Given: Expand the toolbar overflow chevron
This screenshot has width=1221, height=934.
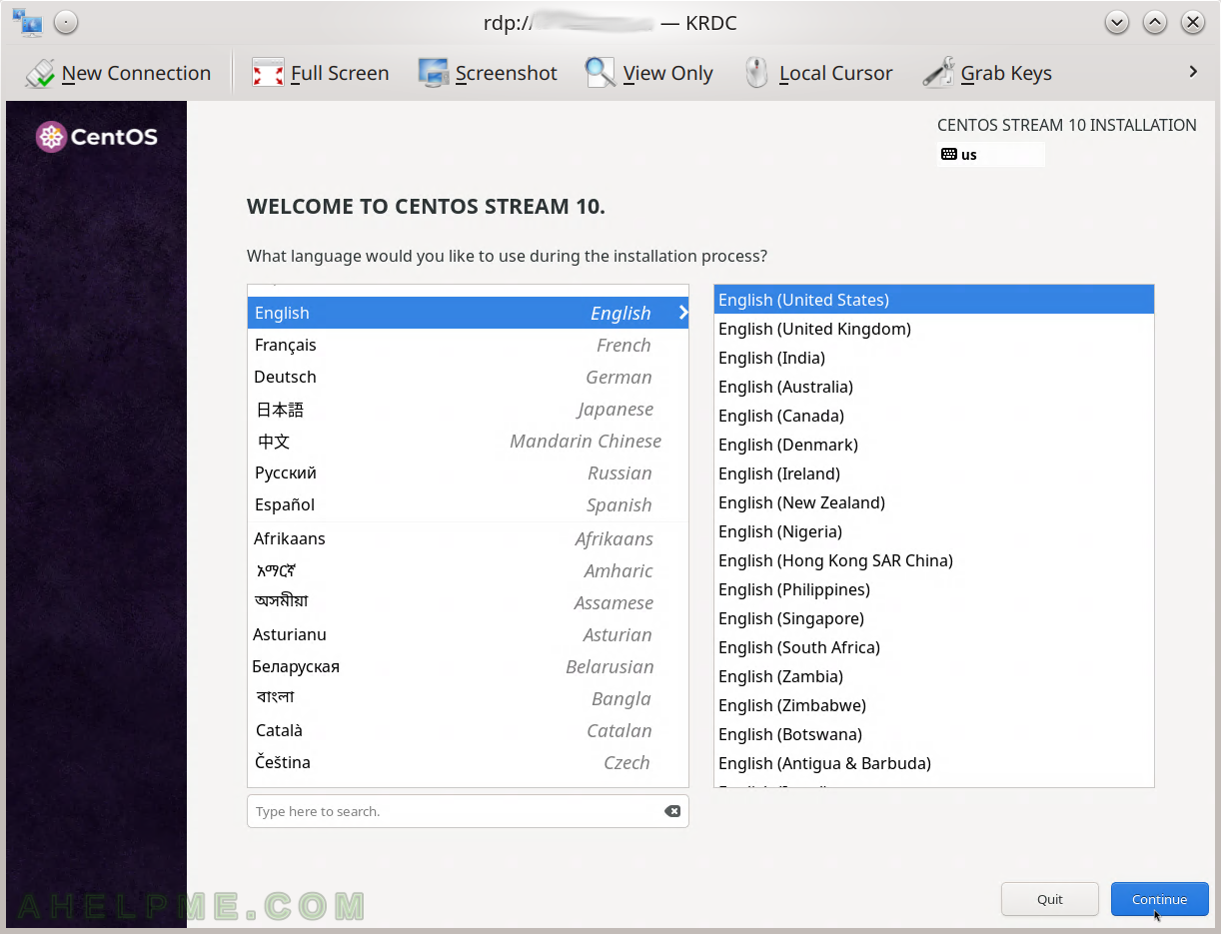Looking at the screenshot, I should (1193, 72).
